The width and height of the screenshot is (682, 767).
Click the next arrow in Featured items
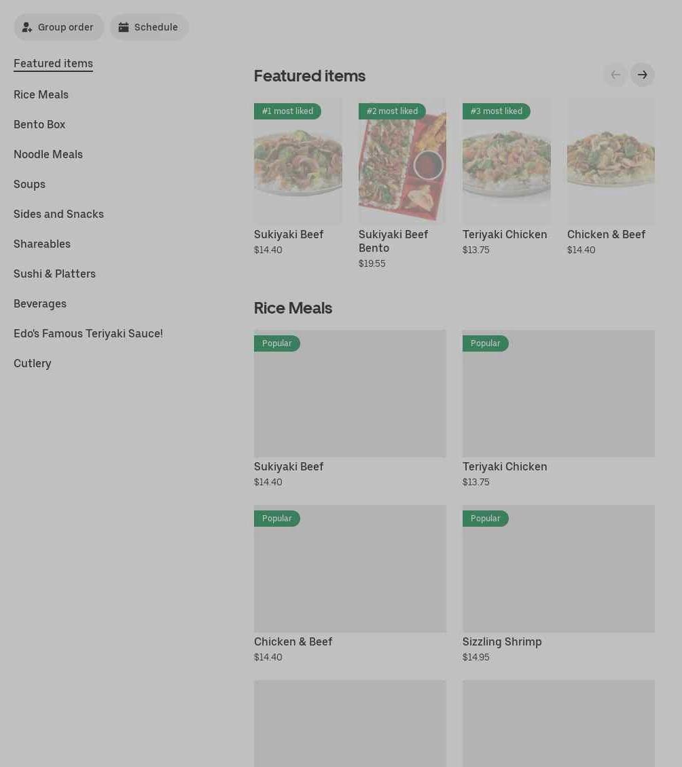[642, 75]
